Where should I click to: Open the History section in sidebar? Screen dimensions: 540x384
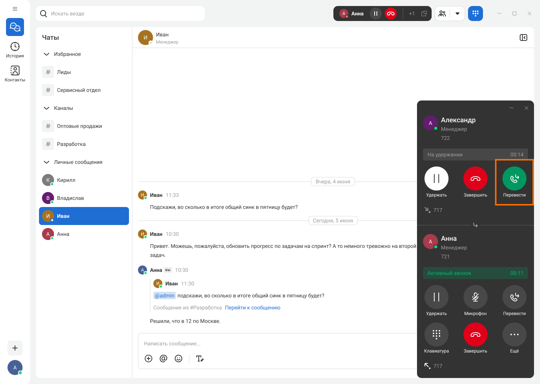pyautogui.click(x=15, y=50)
